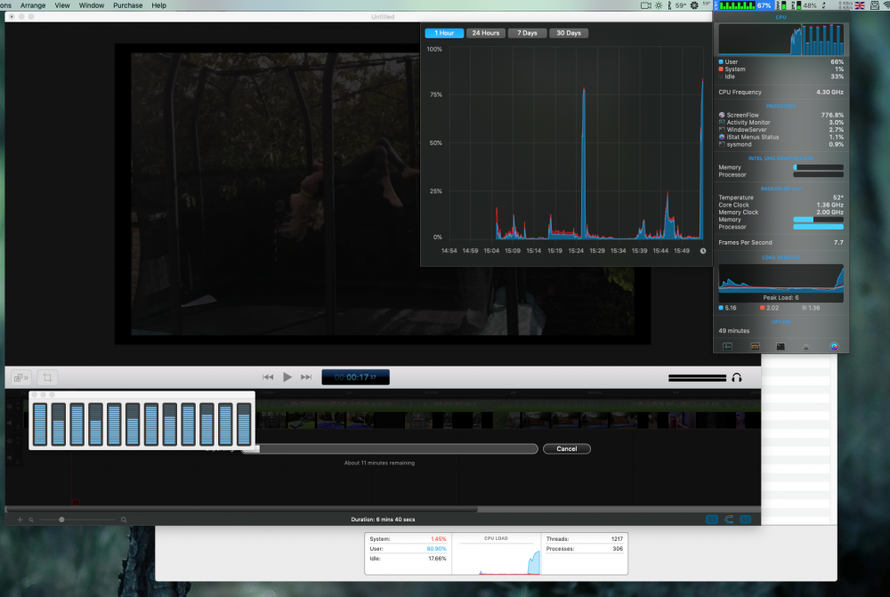Click the memory 48% menu bar indicator
The image size is (890, 597).
[x=805, y=5]
